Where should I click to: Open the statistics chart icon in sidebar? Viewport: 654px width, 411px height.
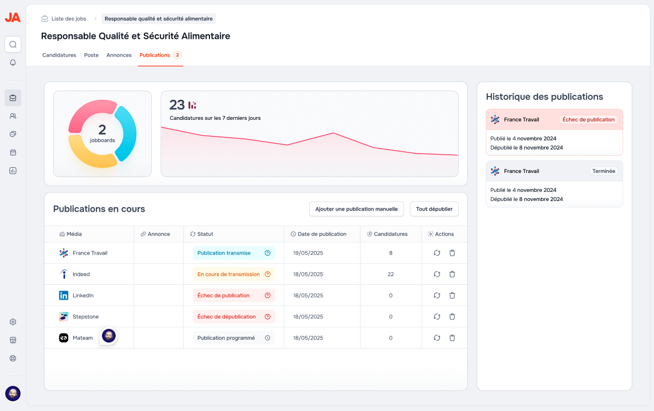coord(13,171)
